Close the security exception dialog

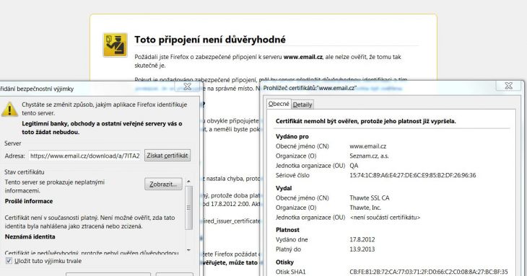[187, 86]
